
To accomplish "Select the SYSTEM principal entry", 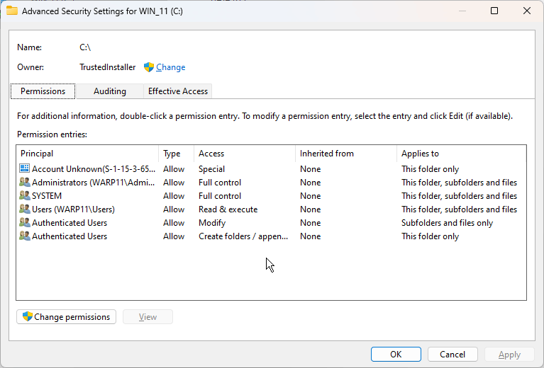I will [271, 196].
